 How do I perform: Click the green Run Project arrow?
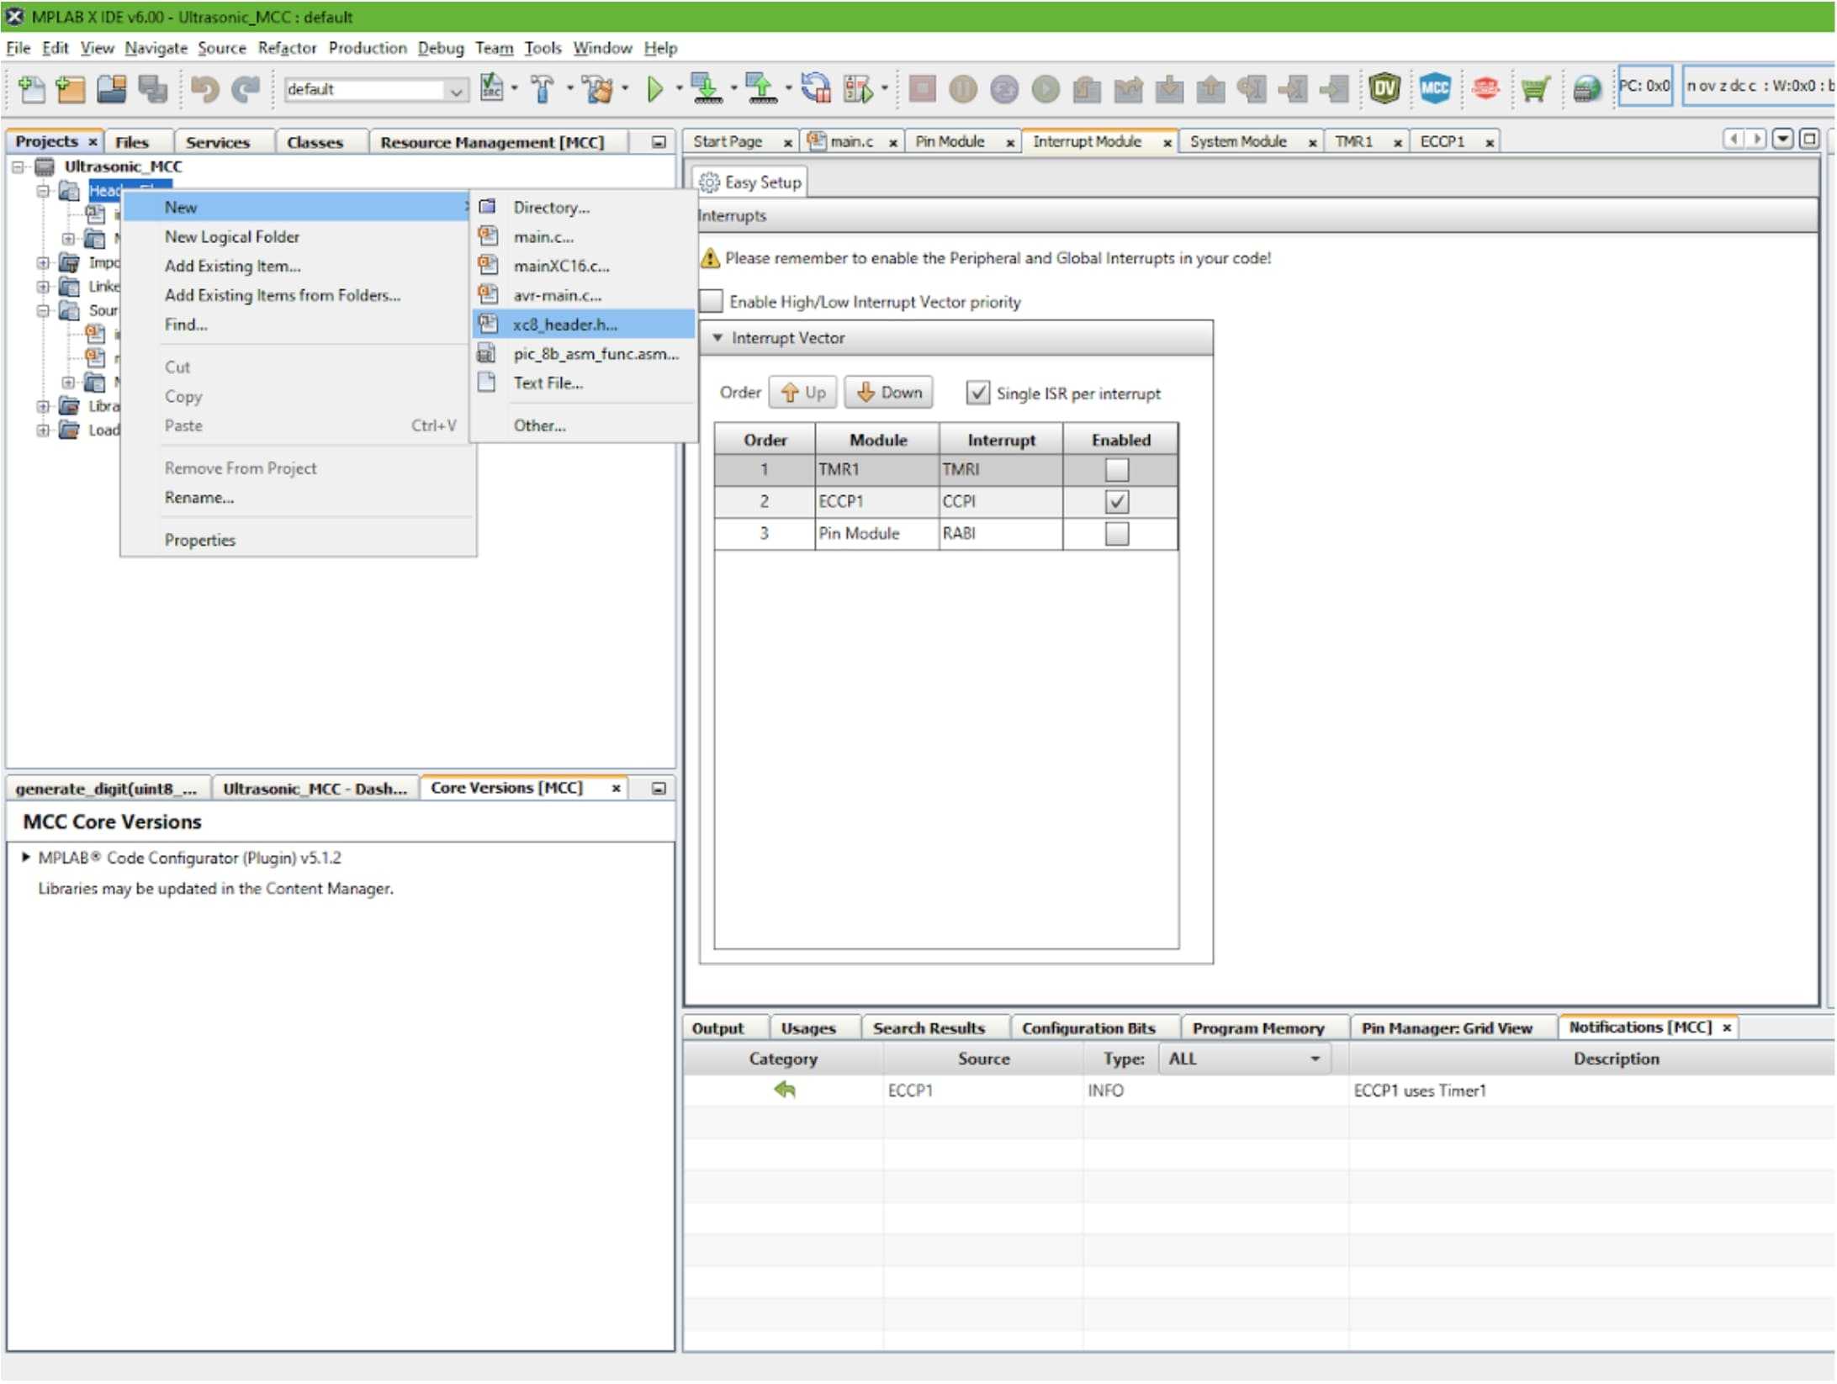[654, 87]
